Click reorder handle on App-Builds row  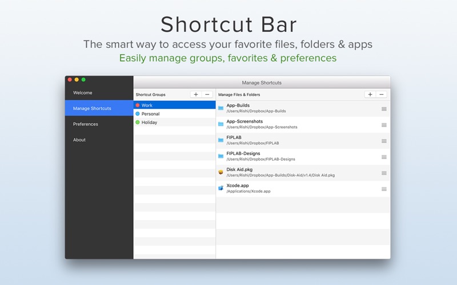point(384,109)
